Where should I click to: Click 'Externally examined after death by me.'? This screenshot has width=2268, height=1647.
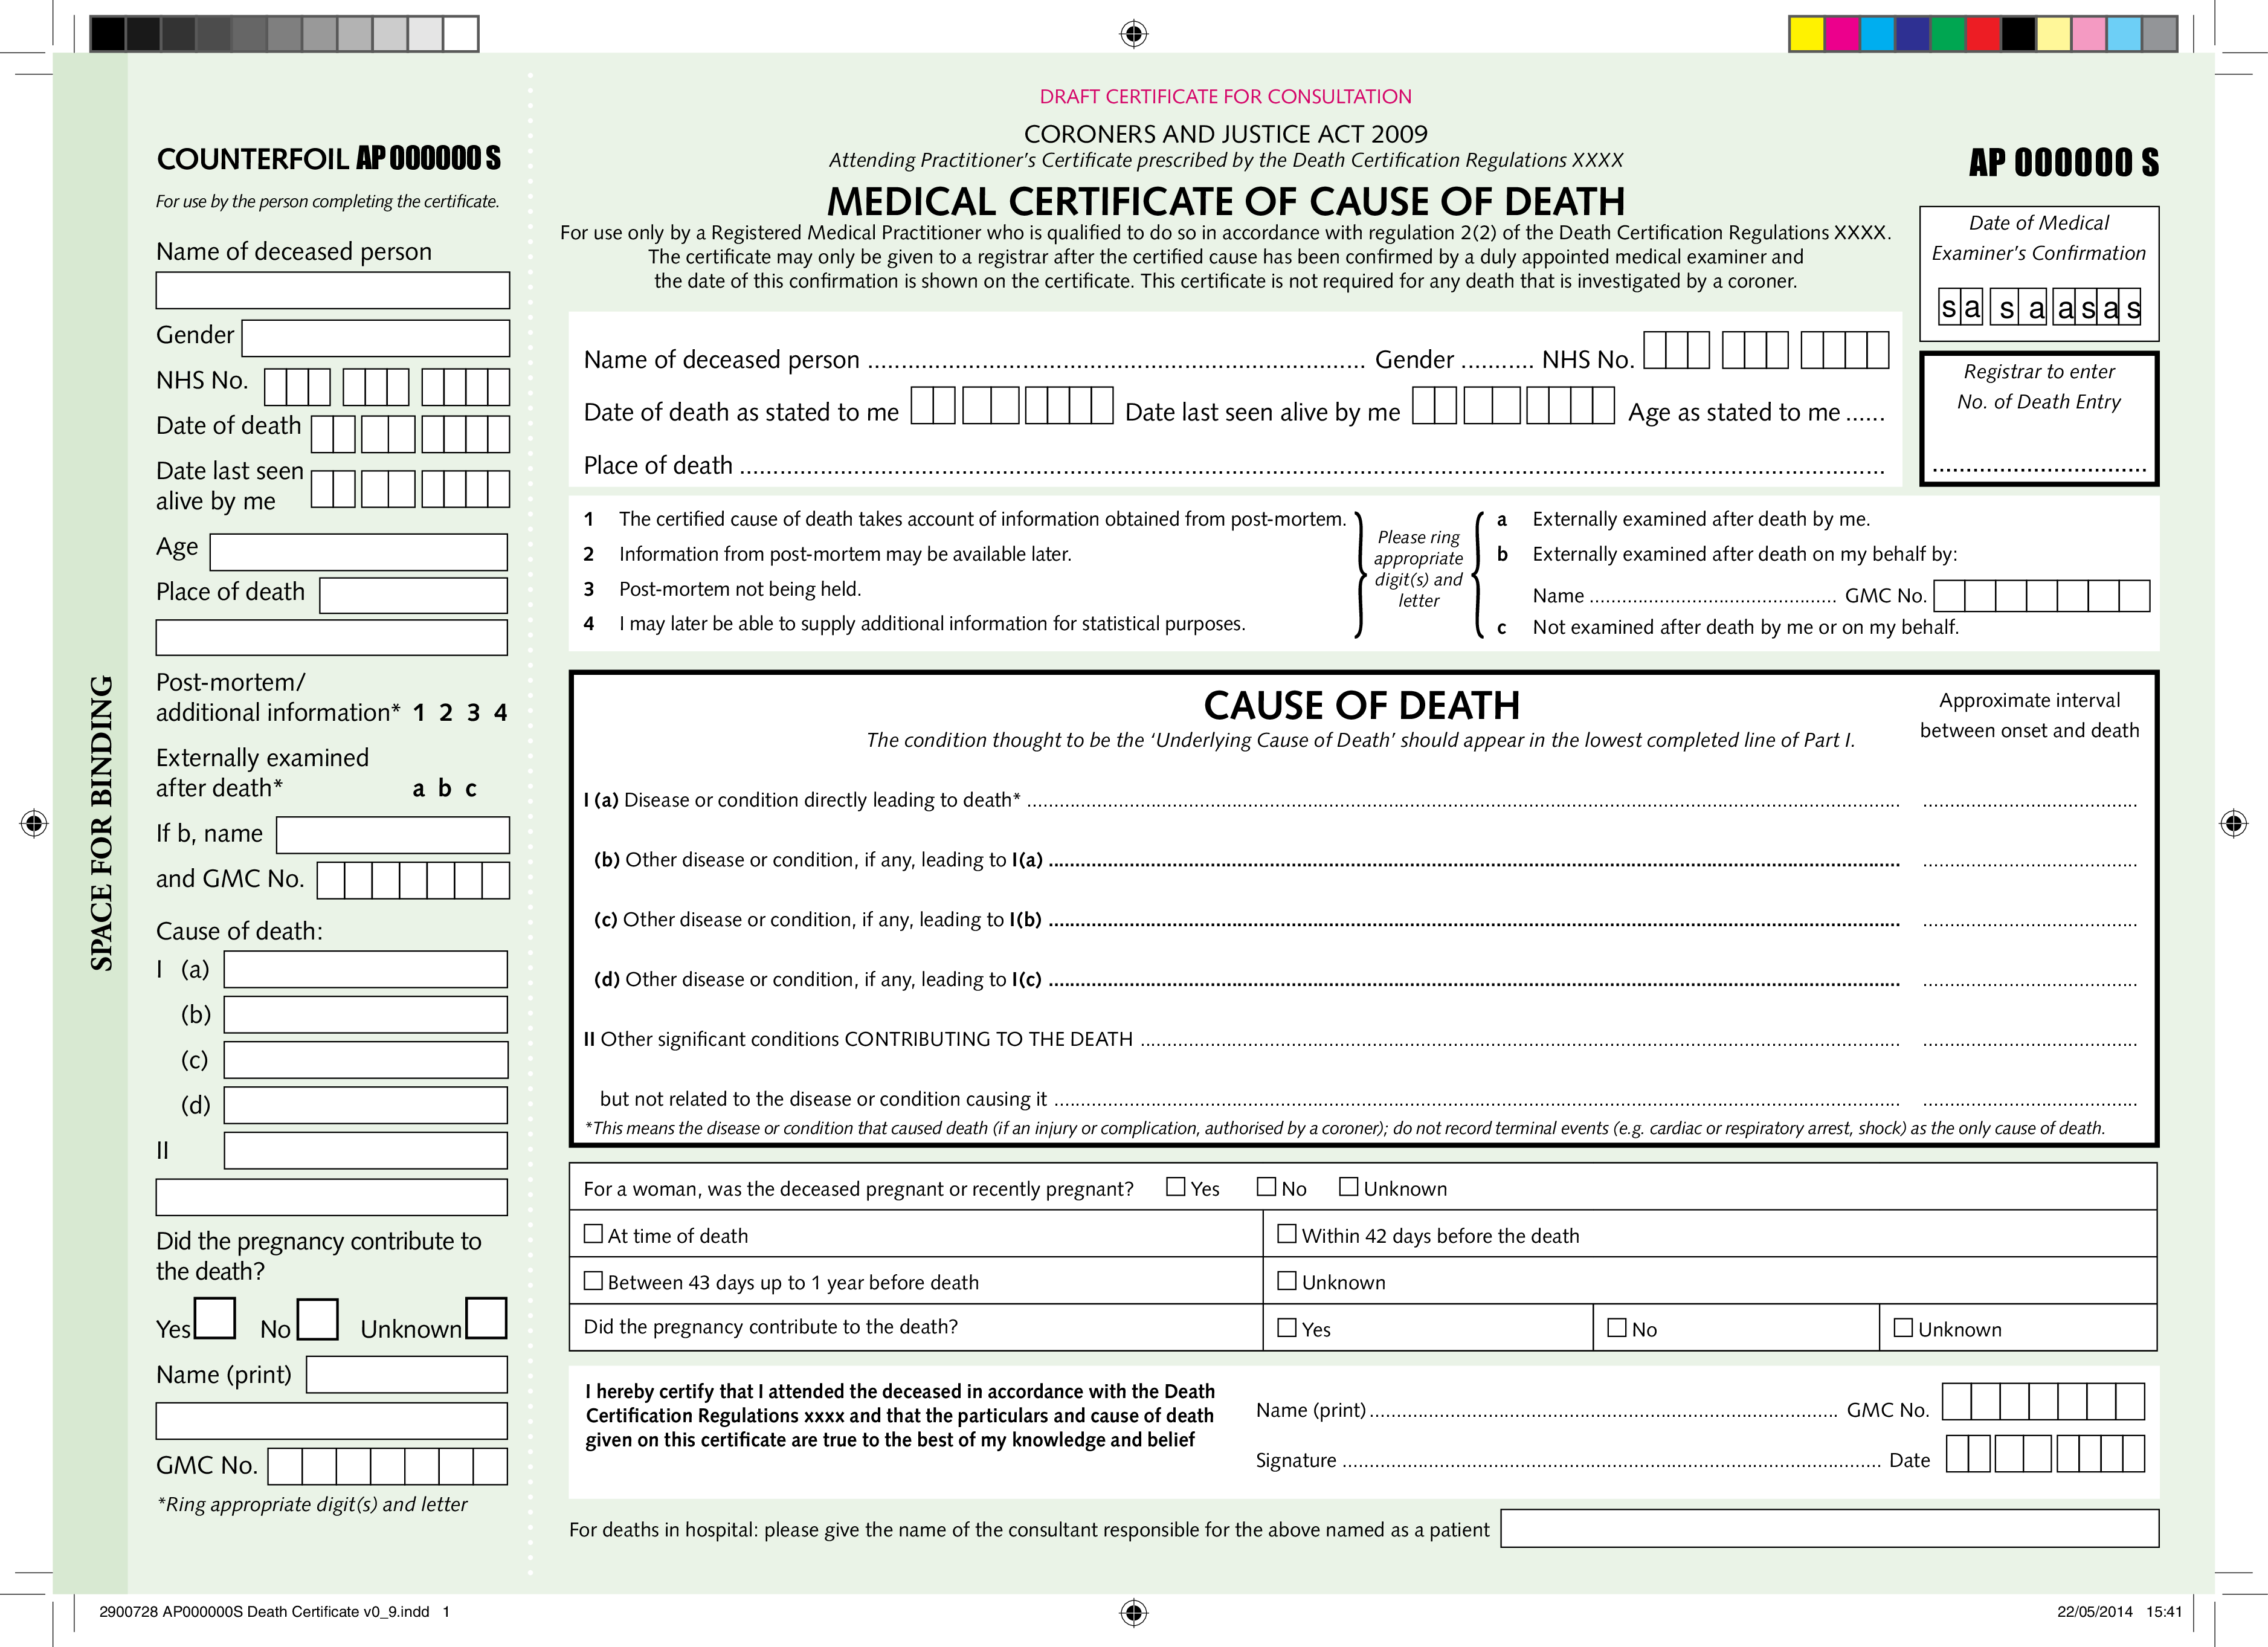point(1701,519)
